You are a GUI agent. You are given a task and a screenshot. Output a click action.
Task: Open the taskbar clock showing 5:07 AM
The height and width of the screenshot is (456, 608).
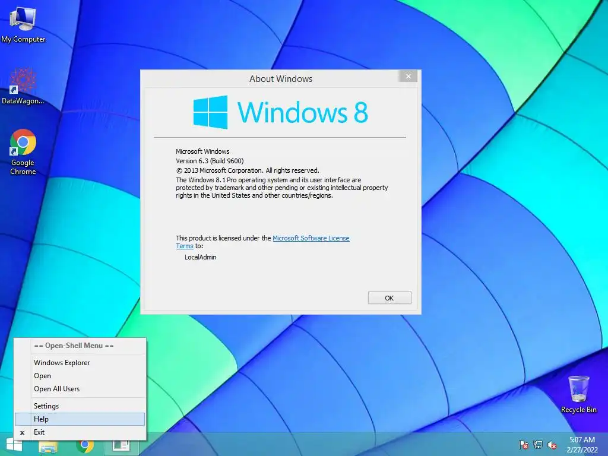pyautogui.click(x=582, y=445)
